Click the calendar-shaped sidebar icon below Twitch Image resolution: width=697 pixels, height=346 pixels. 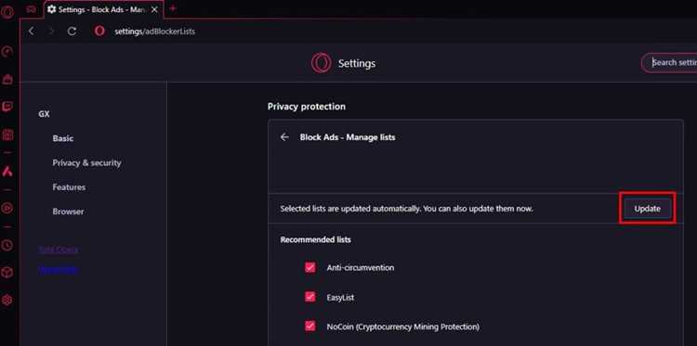[7, 135]
